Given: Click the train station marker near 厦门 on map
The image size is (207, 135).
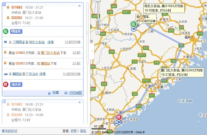Looking at the screenshot, I should 158,83.
